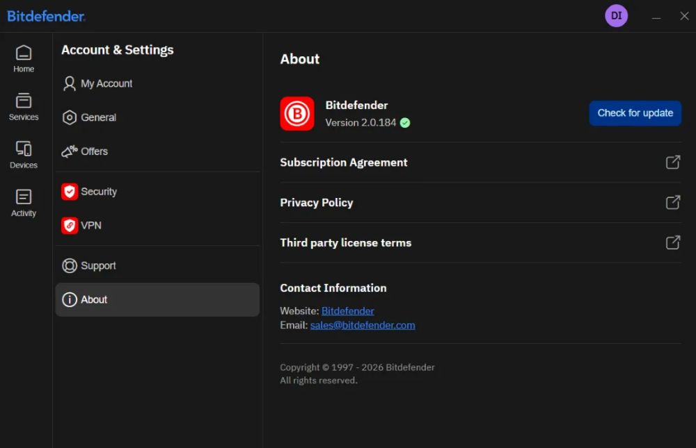Screen dimensions: 696x448
Task: Open external link icon for Subscription Agreement
Action: [x=673, y=163]
